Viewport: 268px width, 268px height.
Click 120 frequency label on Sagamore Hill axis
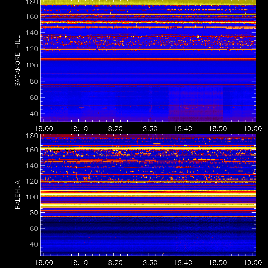[x=32, y=49]
